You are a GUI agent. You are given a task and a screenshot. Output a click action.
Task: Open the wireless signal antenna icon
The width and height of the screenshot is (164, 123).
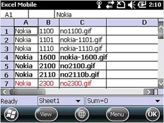pos(99,5)
